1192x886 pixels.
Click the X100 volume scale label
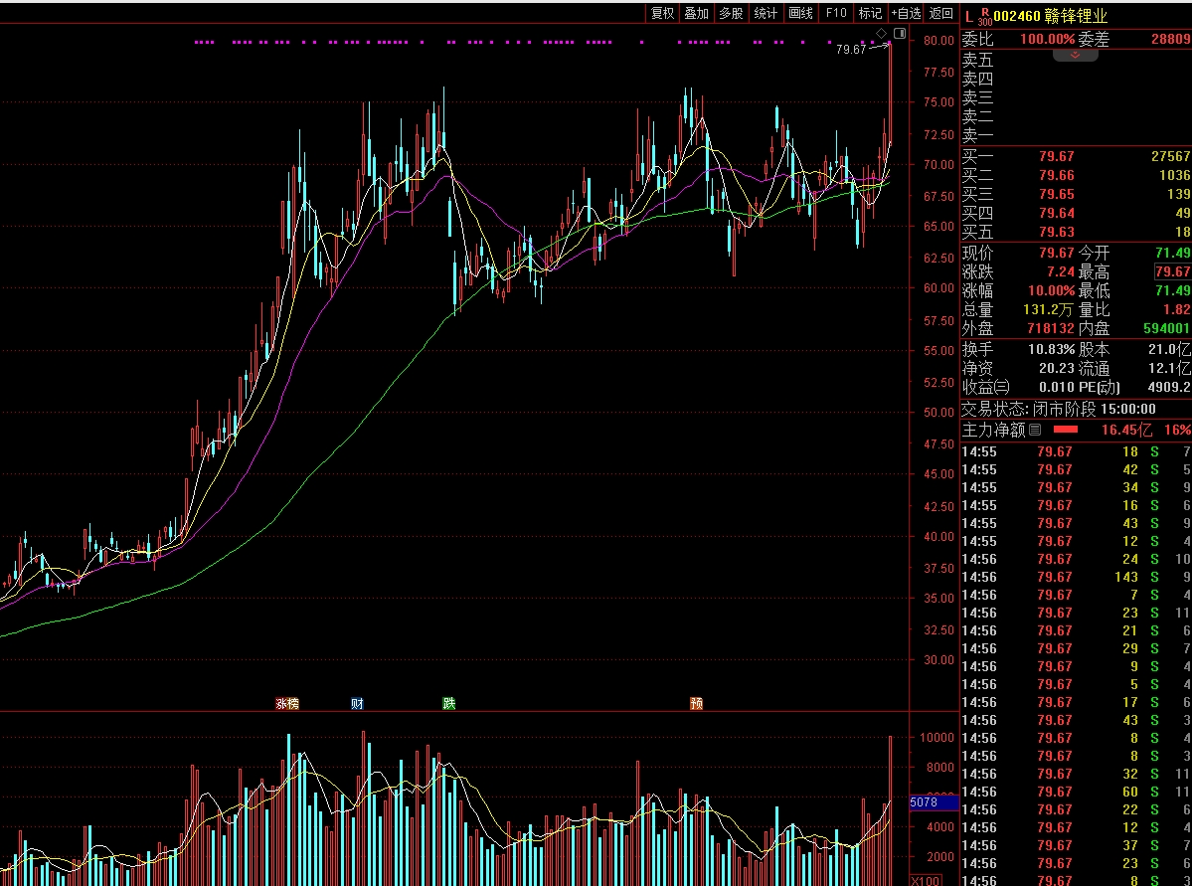pos(926,880)
